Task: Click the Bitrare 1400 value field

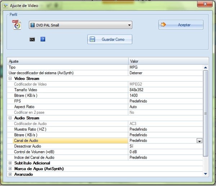Action: pos(164,96)
